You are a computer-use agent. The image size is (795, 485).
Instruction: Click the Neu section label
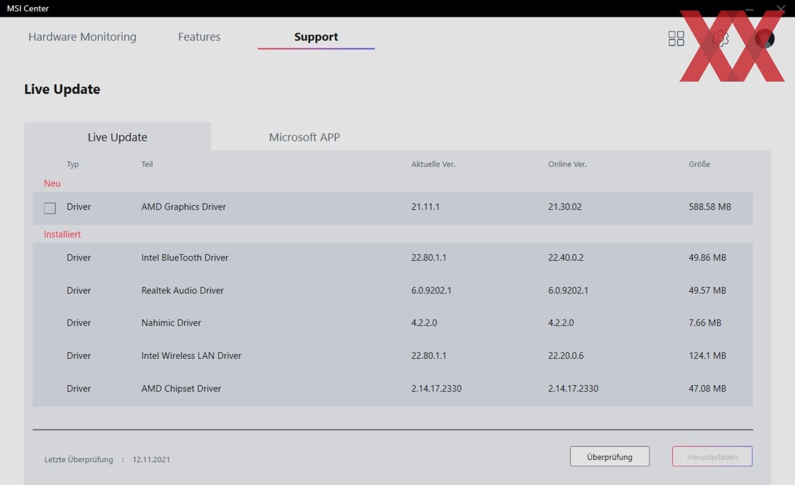click(x=52, y=183)
